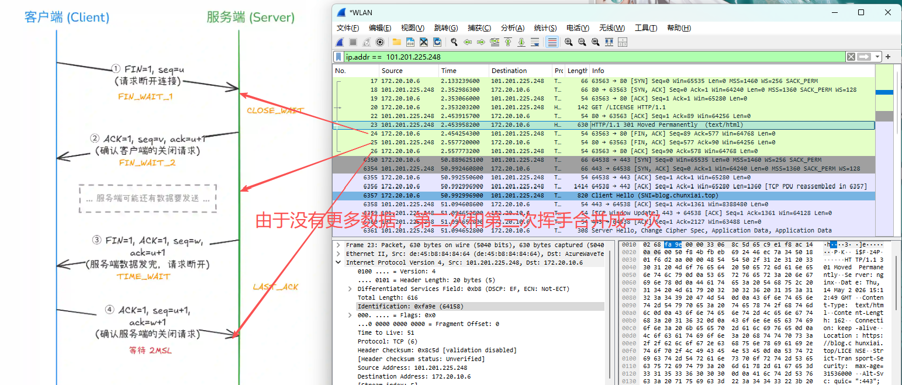Sort packets by the Source column
The height and width of the screenshot is (385, 902).
click(408, 71)
